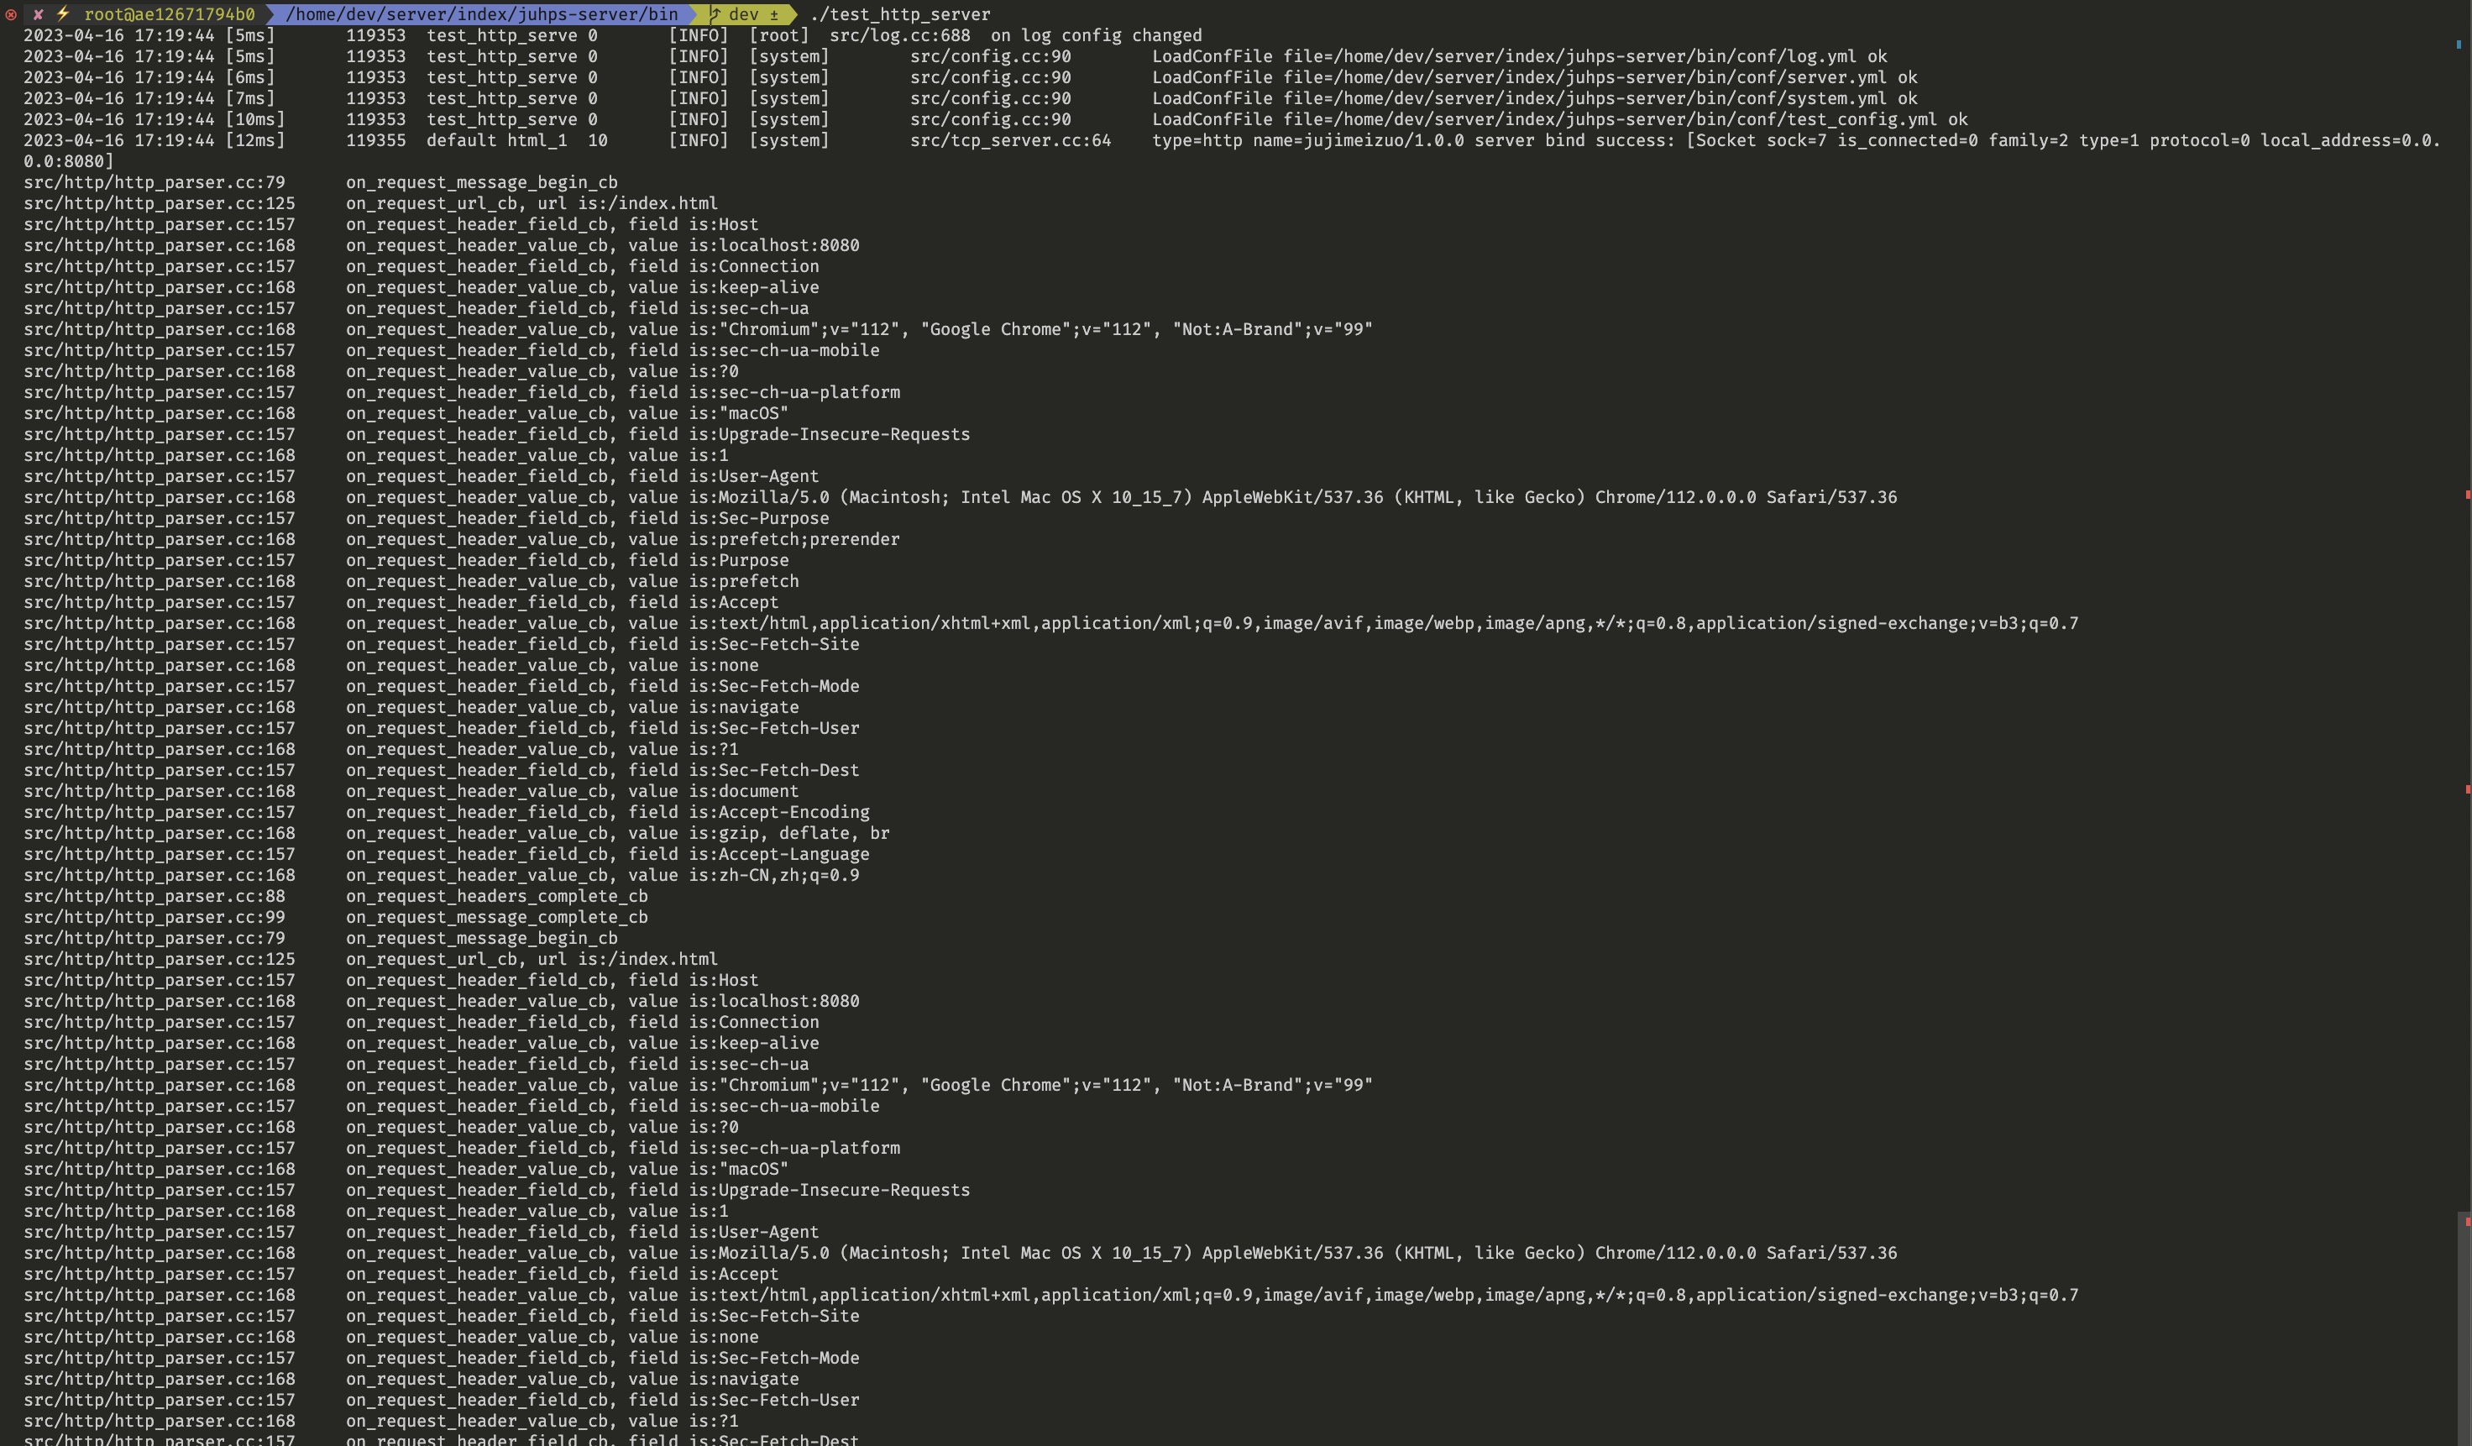Image resolution: width=2472 pixels, height=1446 pixels.
Task: Click 'on log config changed' message
Action: [x=1096, y=35]
